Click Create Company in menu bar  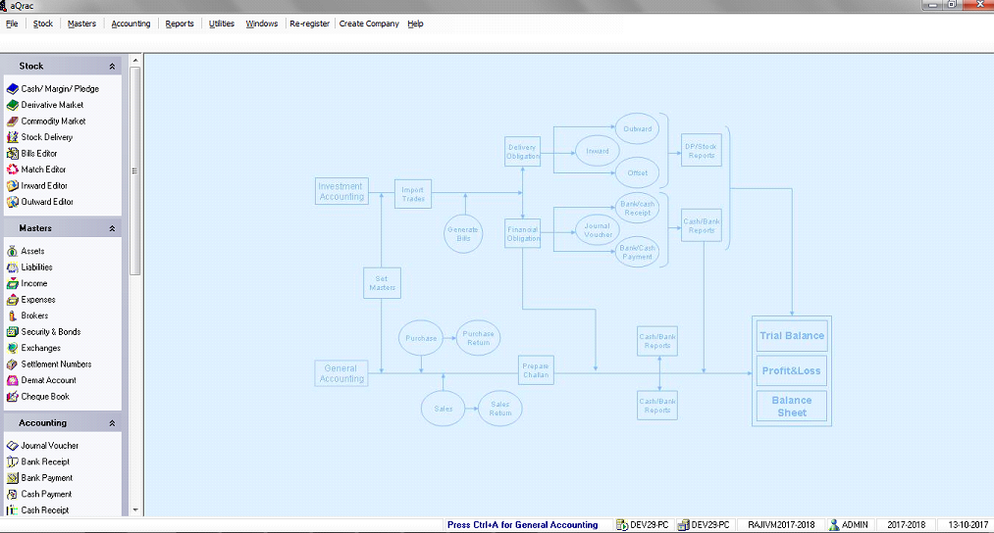click(x=369, y=24)
